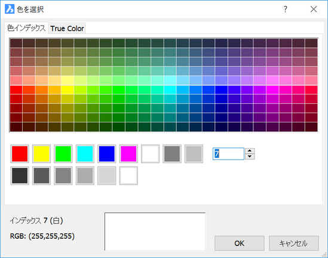This screenshot has height=258, width=328.
Task: Close the 色を選択 dialog
Action: coord(314,9)
